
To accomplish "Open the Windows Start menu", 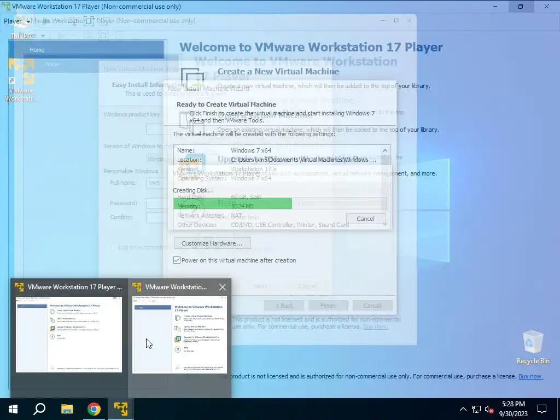I will click(13, 409).
